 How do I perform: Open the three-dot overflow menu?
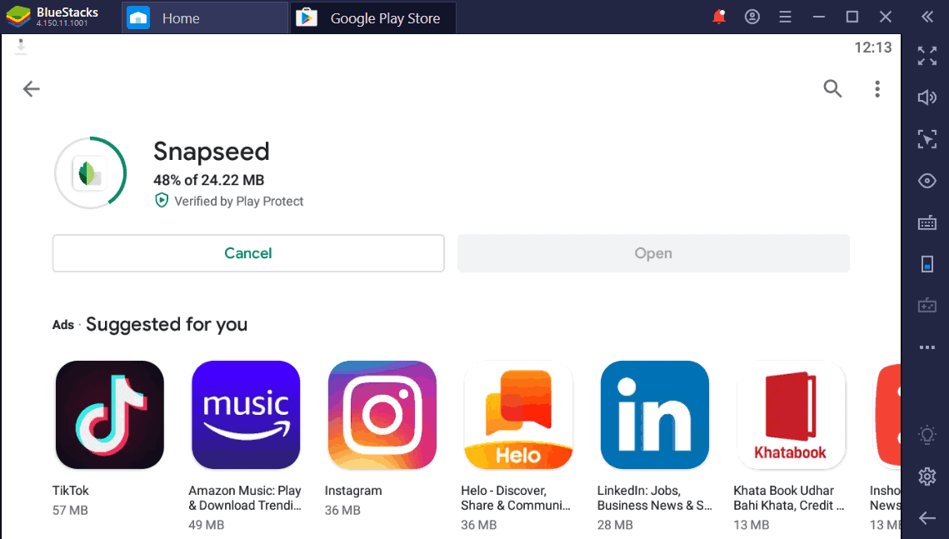pyautogui.click(x=877, y=89)
